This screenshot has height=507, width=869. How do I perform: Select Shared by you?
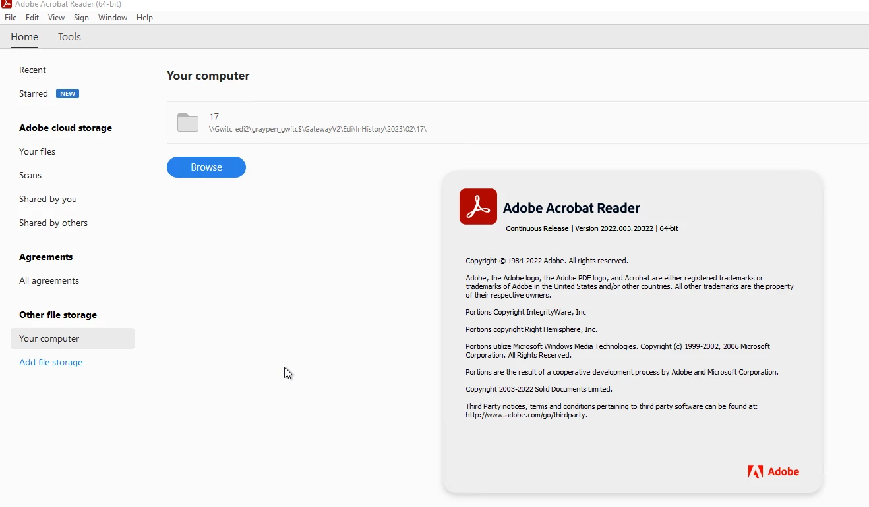(x=48, y=199)
